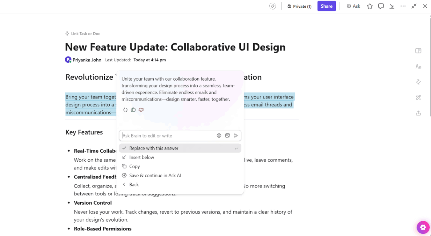431x236 pixels.
Task: Open the Private (1) sharing dropdown
Action: [299, 6]
